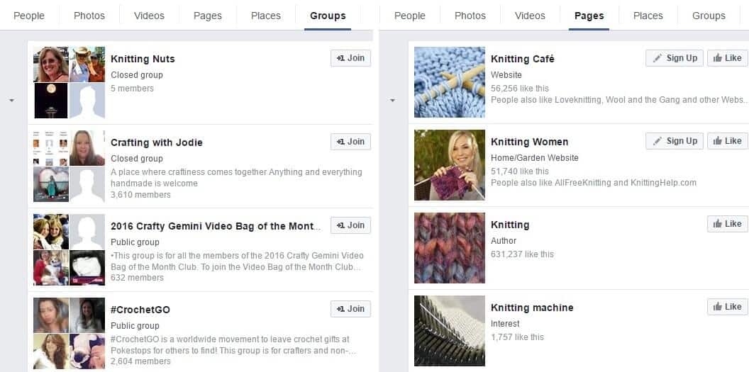Switch to the left Videos tab
This screenshot has width=749, height=372.
(x=149, y=16)
